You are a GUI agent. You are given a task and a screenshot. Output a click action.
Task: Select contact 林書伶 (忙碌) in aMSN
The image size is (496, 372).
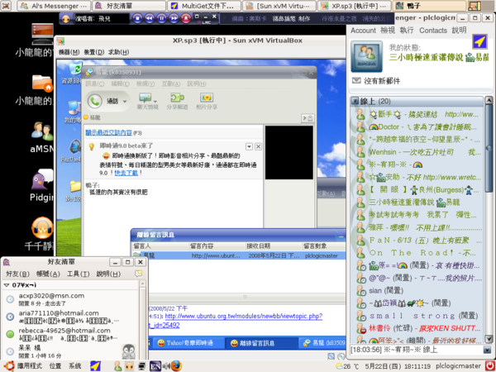pyautogui.click(x=417, y=328)
